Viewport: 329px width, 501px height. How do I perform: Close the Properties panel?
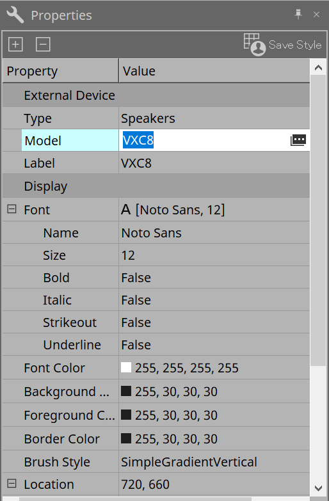(x=317, y=14)
